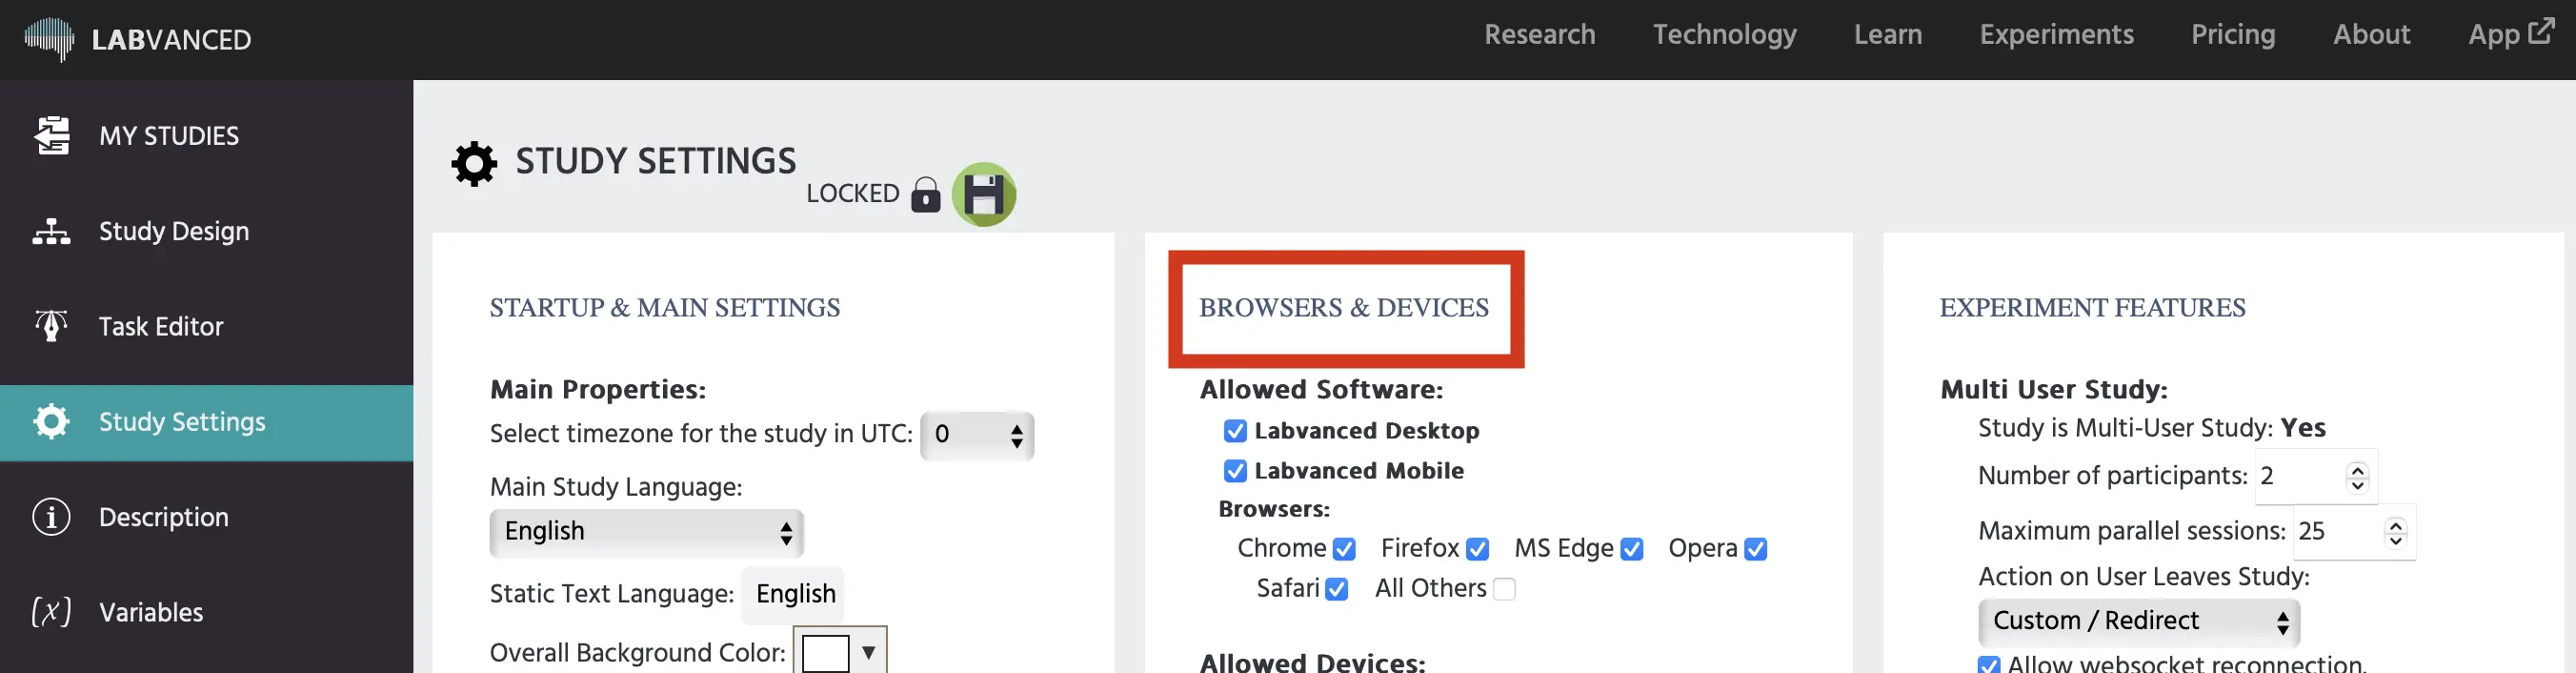Click the lock icon next to LOCKED
Image resolution: width=2576 pixels, height=673 pixels.
[x=925, y=194]
